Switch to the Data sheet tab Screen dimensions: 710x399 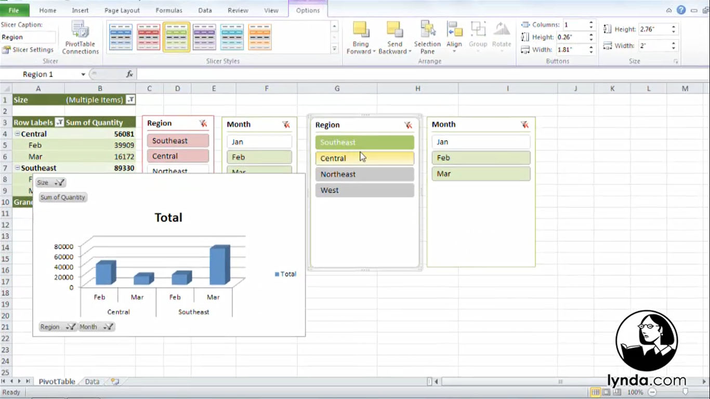(92, 381)
